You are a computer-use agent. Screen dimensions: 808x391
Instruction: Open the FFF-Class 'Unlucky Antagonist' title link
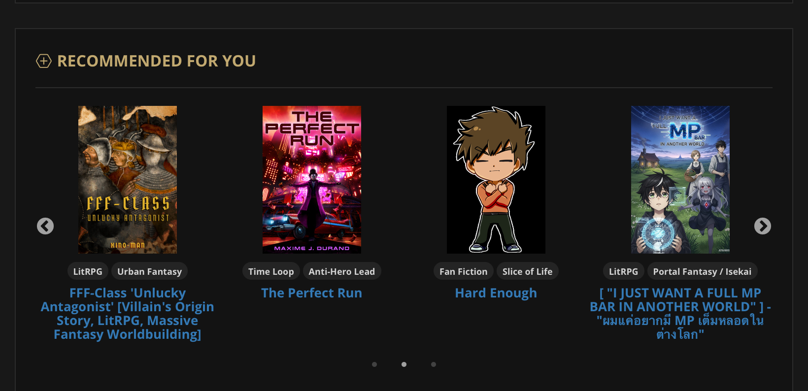point(128,314)
